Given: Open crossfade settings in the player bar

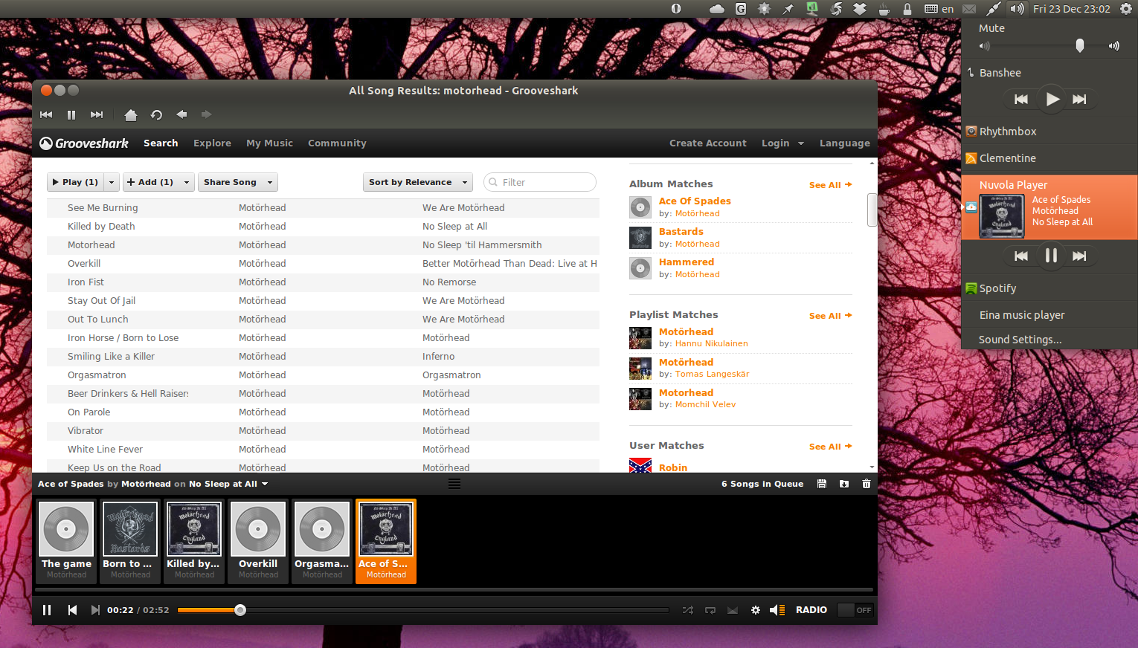Looking at the screenshot, I should click(x=732, y=610).
